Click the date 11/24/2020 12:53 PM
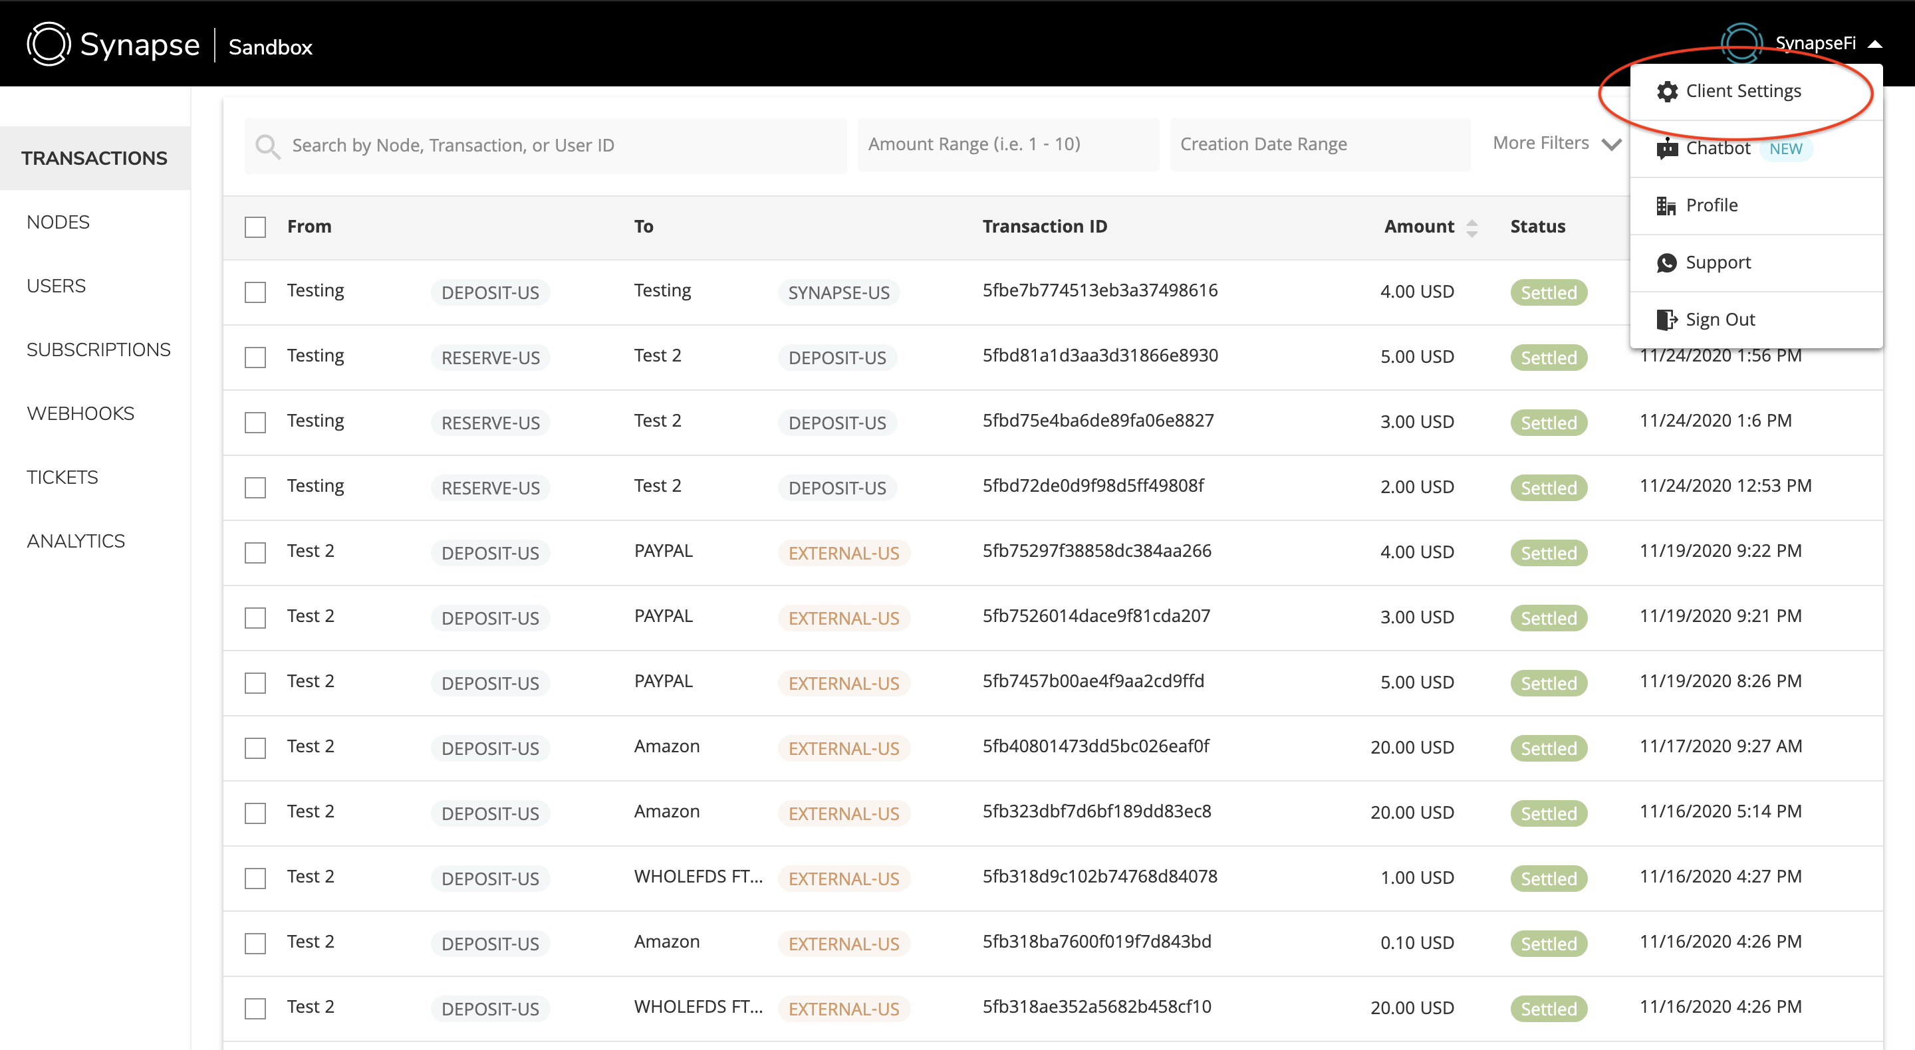 pyautogui.click(x=1725, y=486)
